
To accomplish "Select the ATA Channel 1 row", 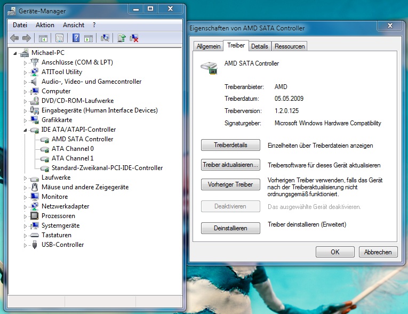I will 73,158.
